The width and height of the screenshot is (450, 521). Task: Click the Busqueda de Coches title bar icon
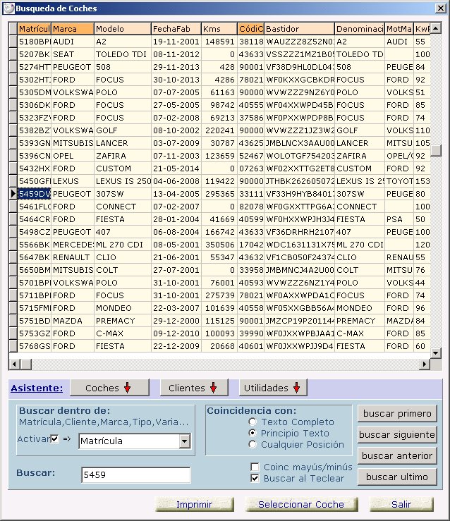coord(8,8)
